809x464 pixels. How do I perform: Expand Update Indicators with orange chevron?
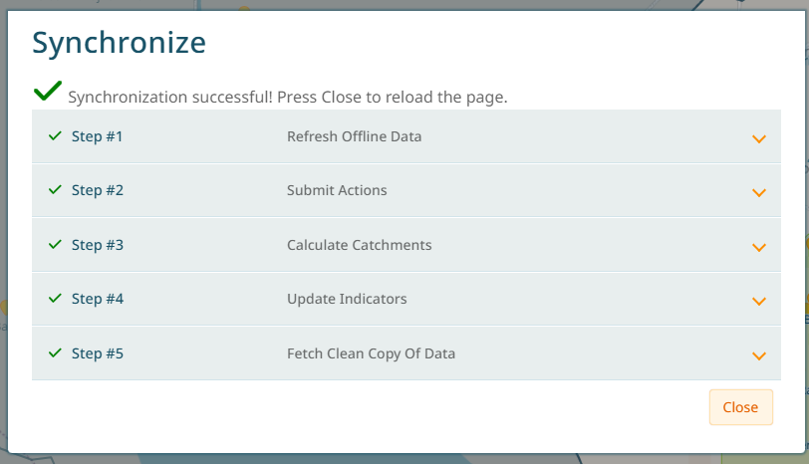click(x=758, y=301)
